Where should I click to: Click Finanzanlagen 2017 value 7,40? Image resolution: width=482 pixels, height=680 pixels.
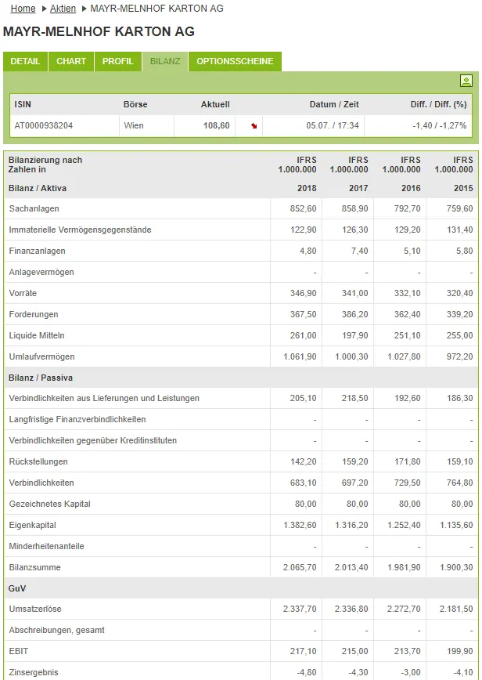click(359, 251)
